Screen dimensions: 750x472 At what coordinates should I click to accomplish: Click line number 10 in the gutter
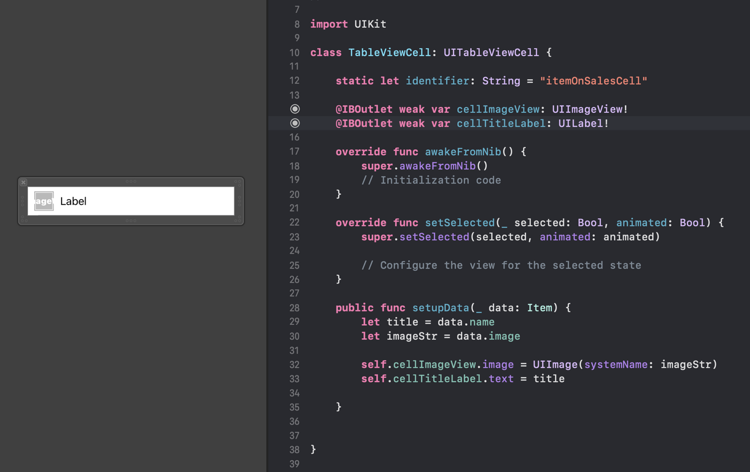tap(294, 52)
